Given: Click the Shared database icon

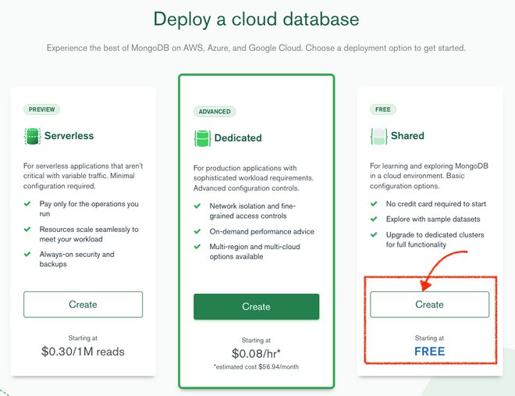Looking at the screenshot, I should pos(378,137).
